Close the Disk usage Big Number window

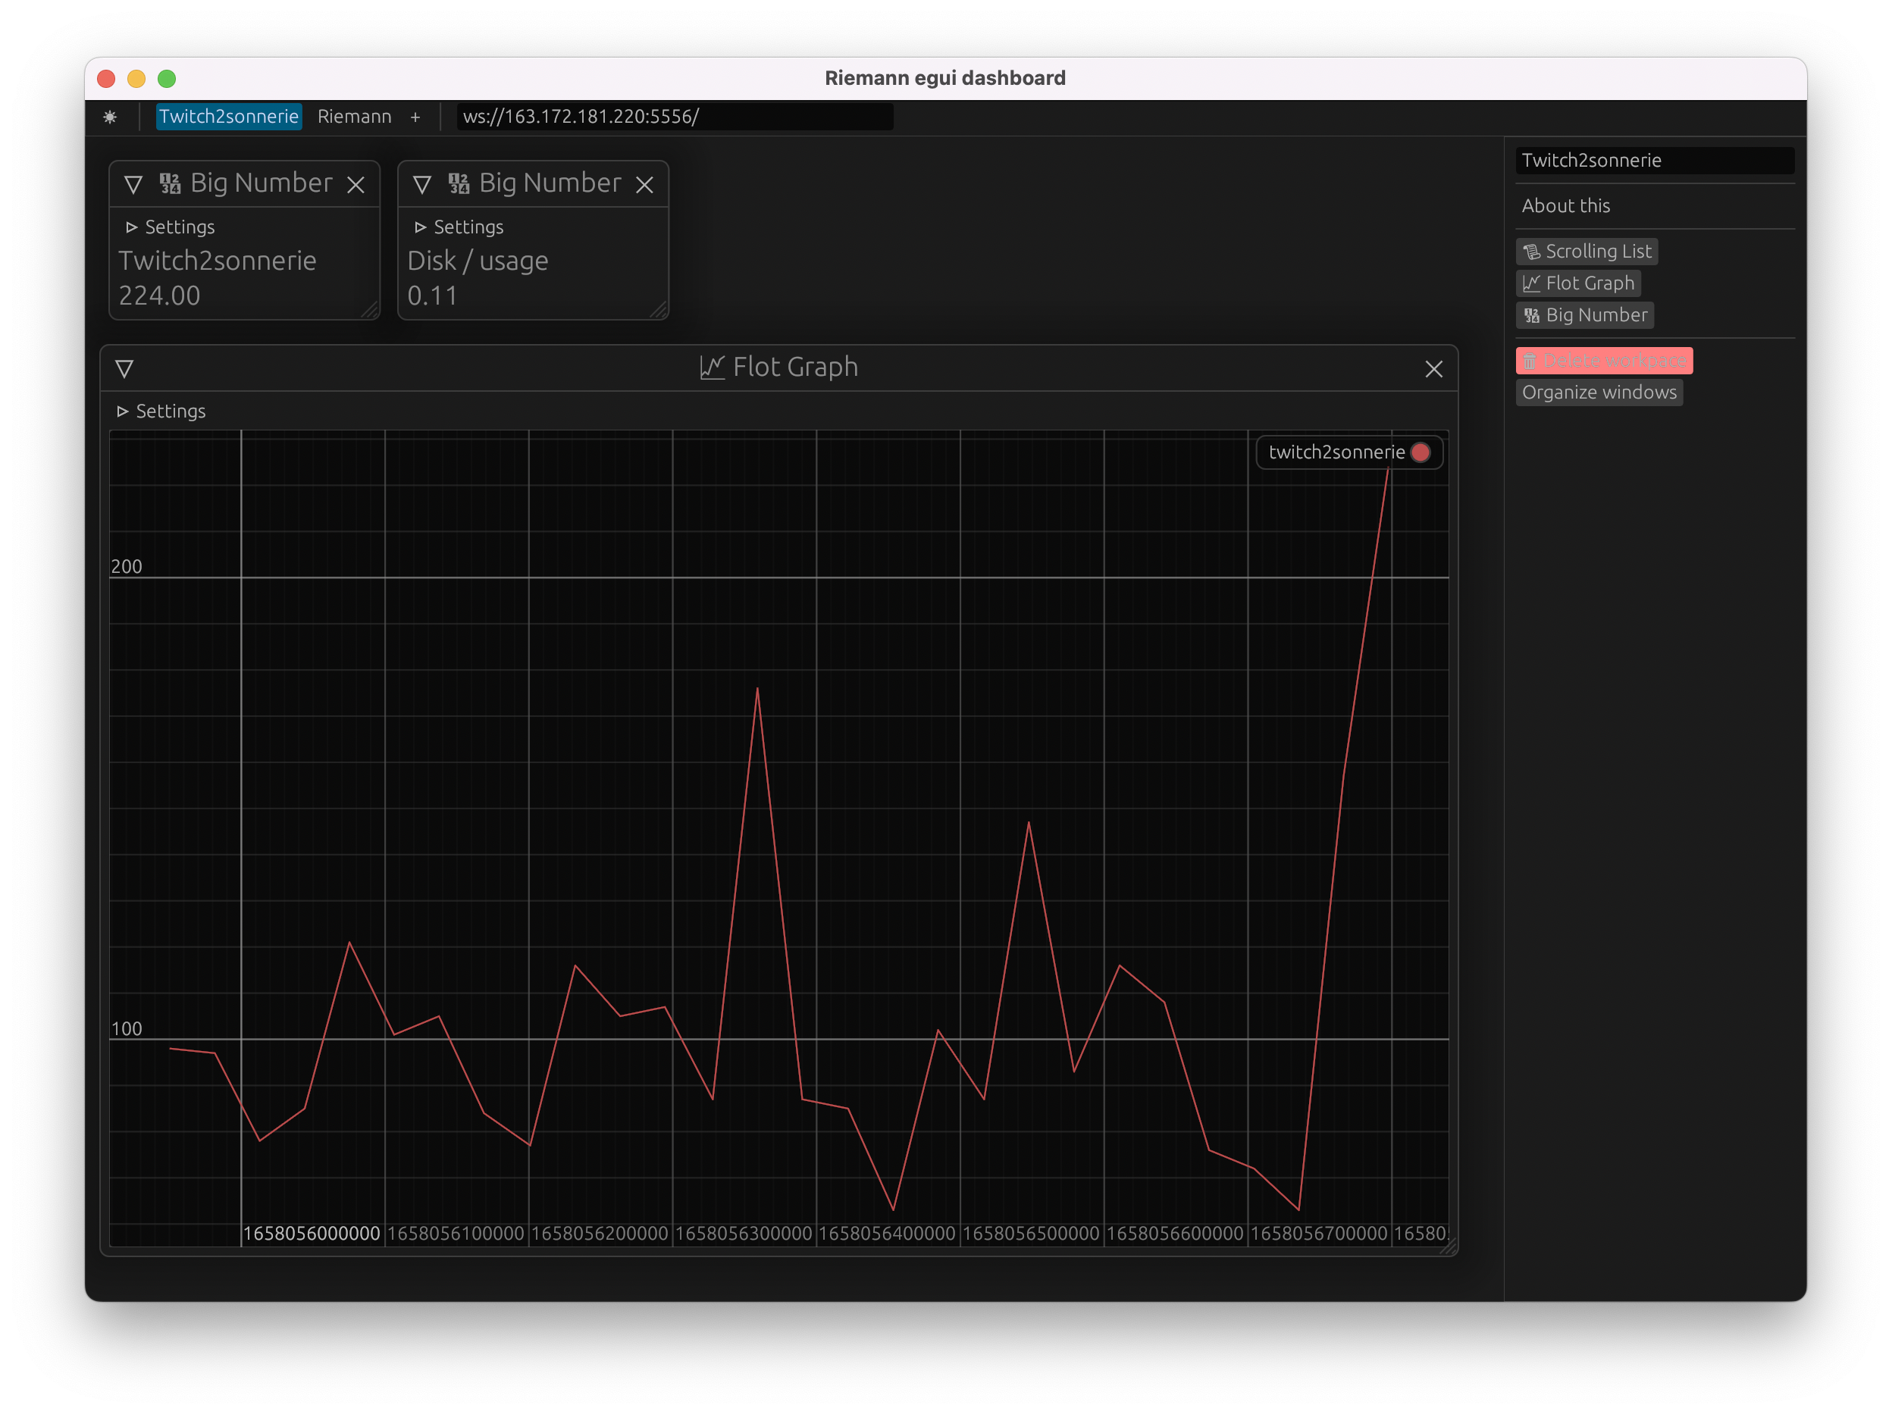coord(645,184)
